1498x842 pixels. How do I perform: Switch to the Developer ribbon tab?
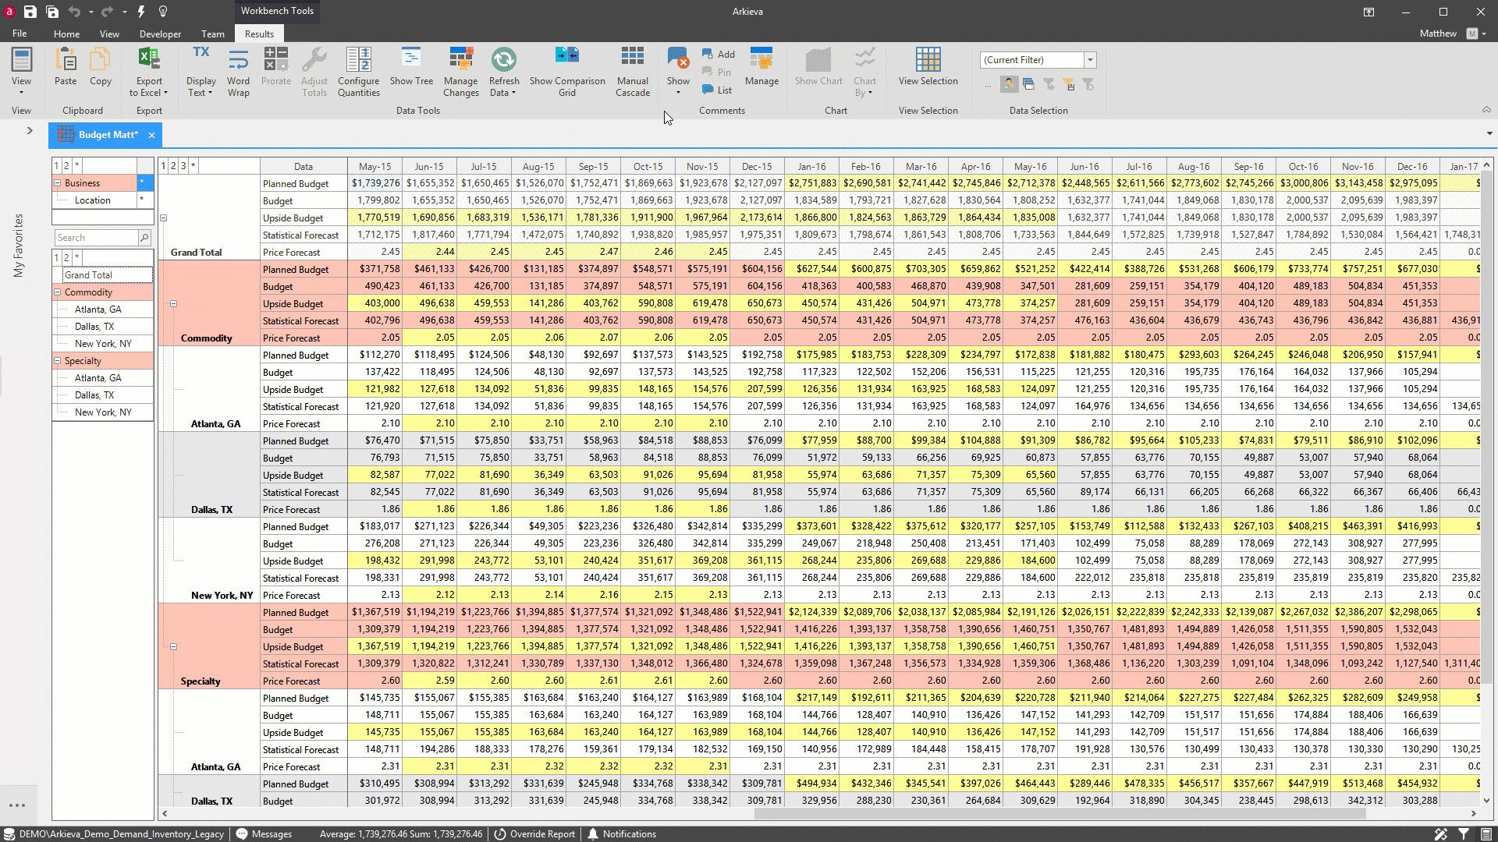(160, 34)
